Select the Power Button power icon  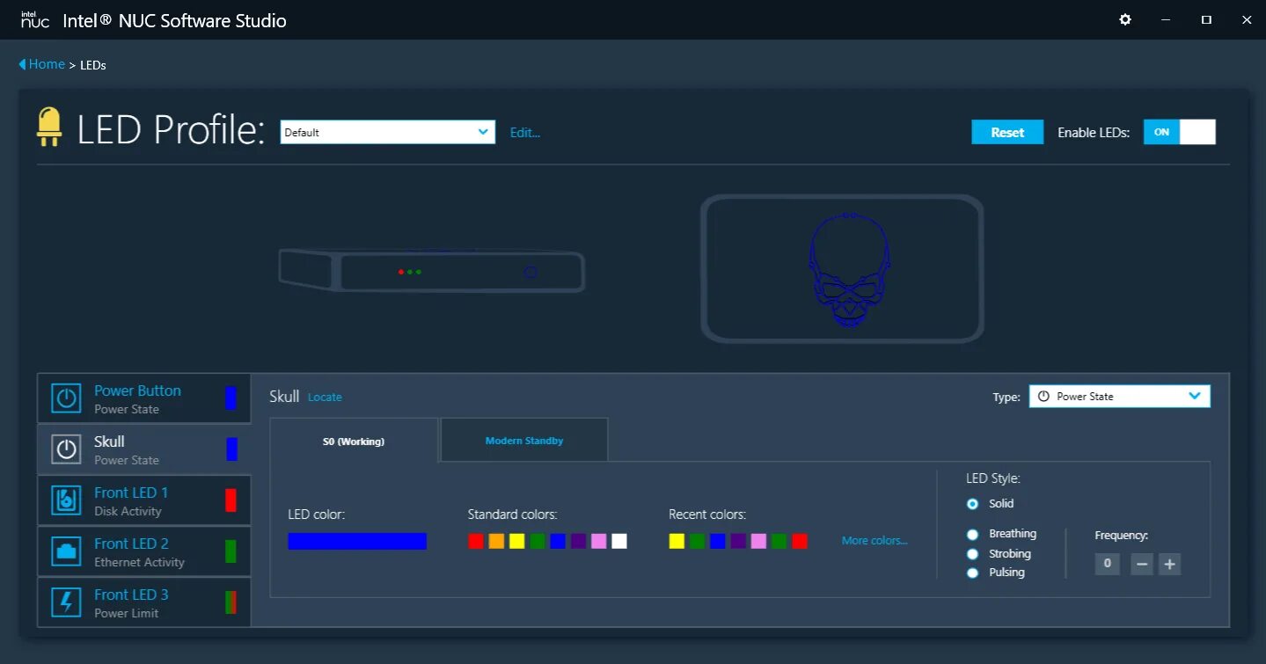pos(66,398)
